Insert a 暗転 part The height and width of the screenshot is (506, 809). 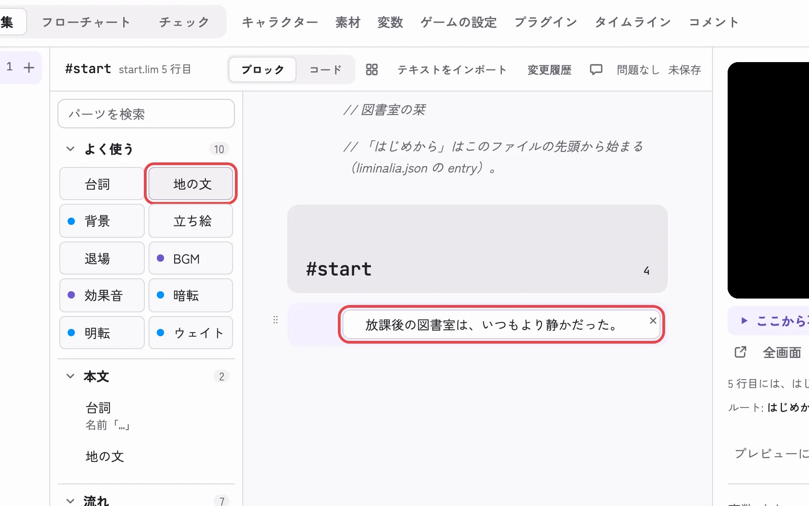click(x=191, y=295)
